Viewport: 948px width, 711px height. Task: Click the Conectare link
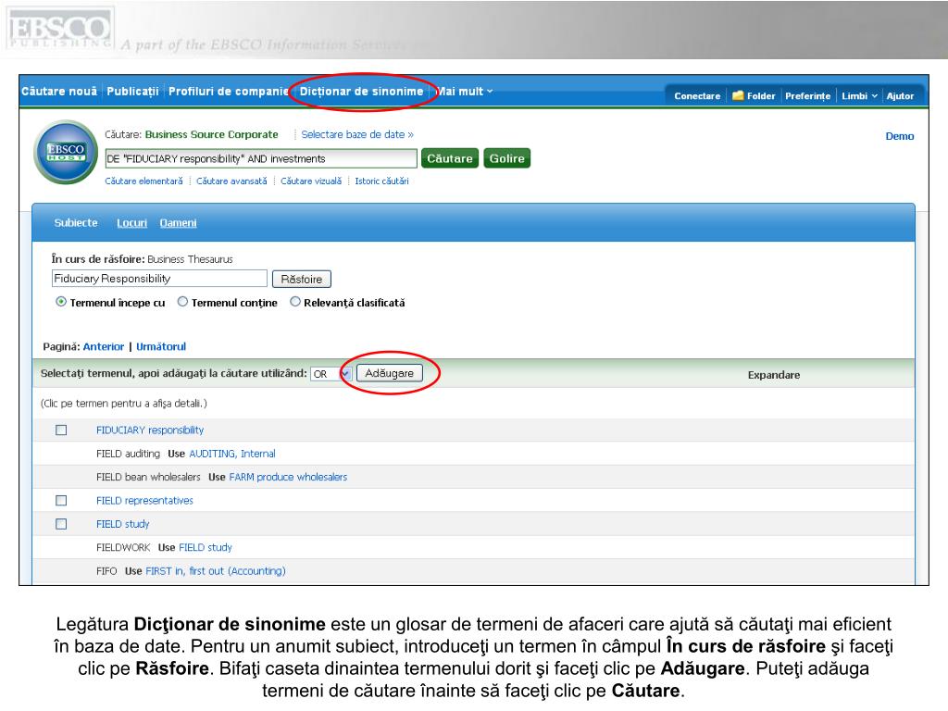[697, 95]
